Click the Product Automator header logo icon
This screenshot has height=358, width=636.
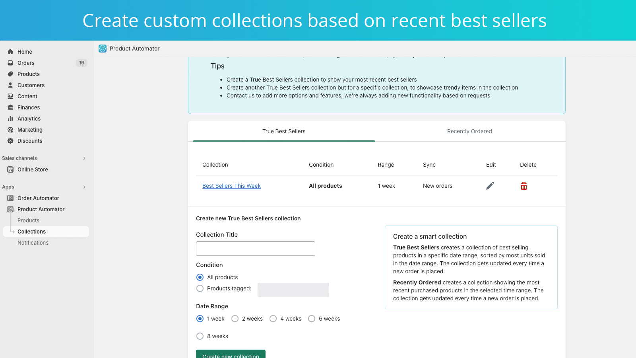click(103, 49)
